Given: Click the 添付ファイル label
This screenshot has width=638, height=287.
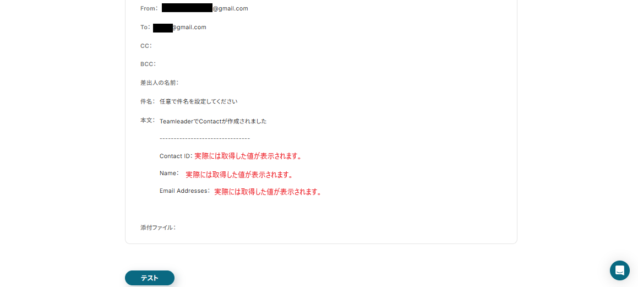Looking at the screenshot, I should pyautogui.click(x=159, y=228).
